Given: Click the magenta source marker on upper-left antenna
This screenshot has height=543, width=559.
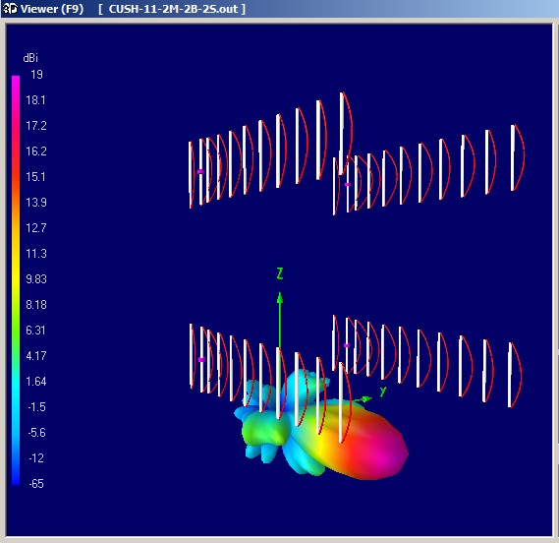Looking at the screenshot, I should click(x=200, y=172).
